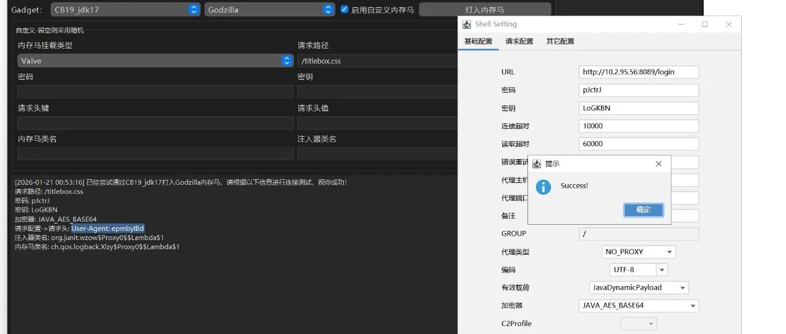Click the 读取超时 field showing 60000
The image size is (786, 334).
click(x=639, y=144)
